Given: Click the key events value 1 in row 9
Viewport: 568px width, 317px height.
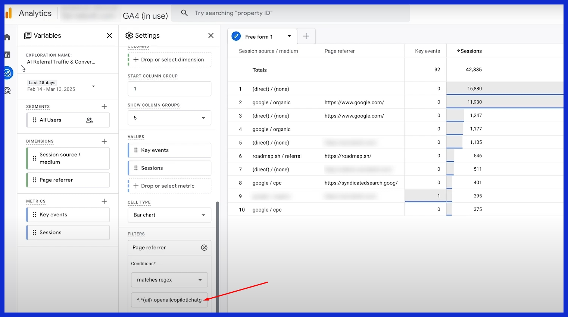Looking at the screenshot, I should [439, 196].
